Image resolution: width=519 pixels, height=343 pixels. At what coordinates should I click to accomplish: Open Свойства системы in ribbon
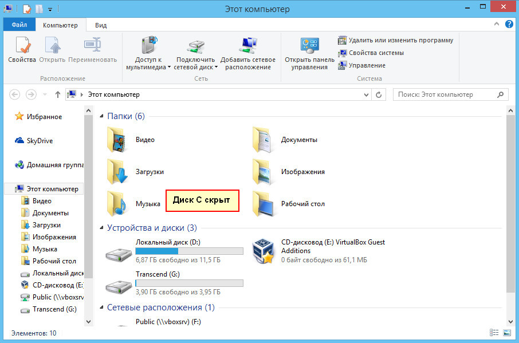pyautogui.click(x=371, y=53)
